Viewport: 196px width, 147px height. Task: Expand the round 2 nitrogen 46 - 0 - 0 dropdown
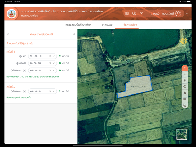click(x=54, y=91)
